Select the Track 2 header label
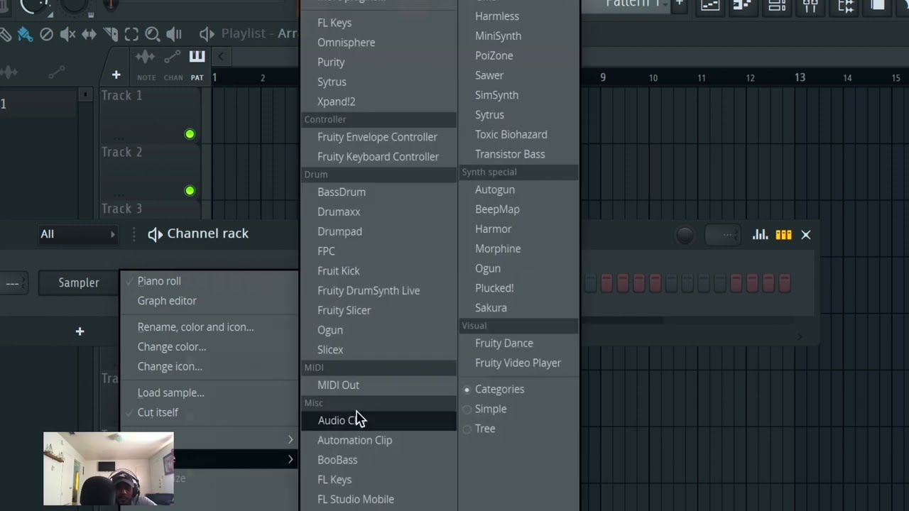 pyautogui.click(x=121, y=152)
